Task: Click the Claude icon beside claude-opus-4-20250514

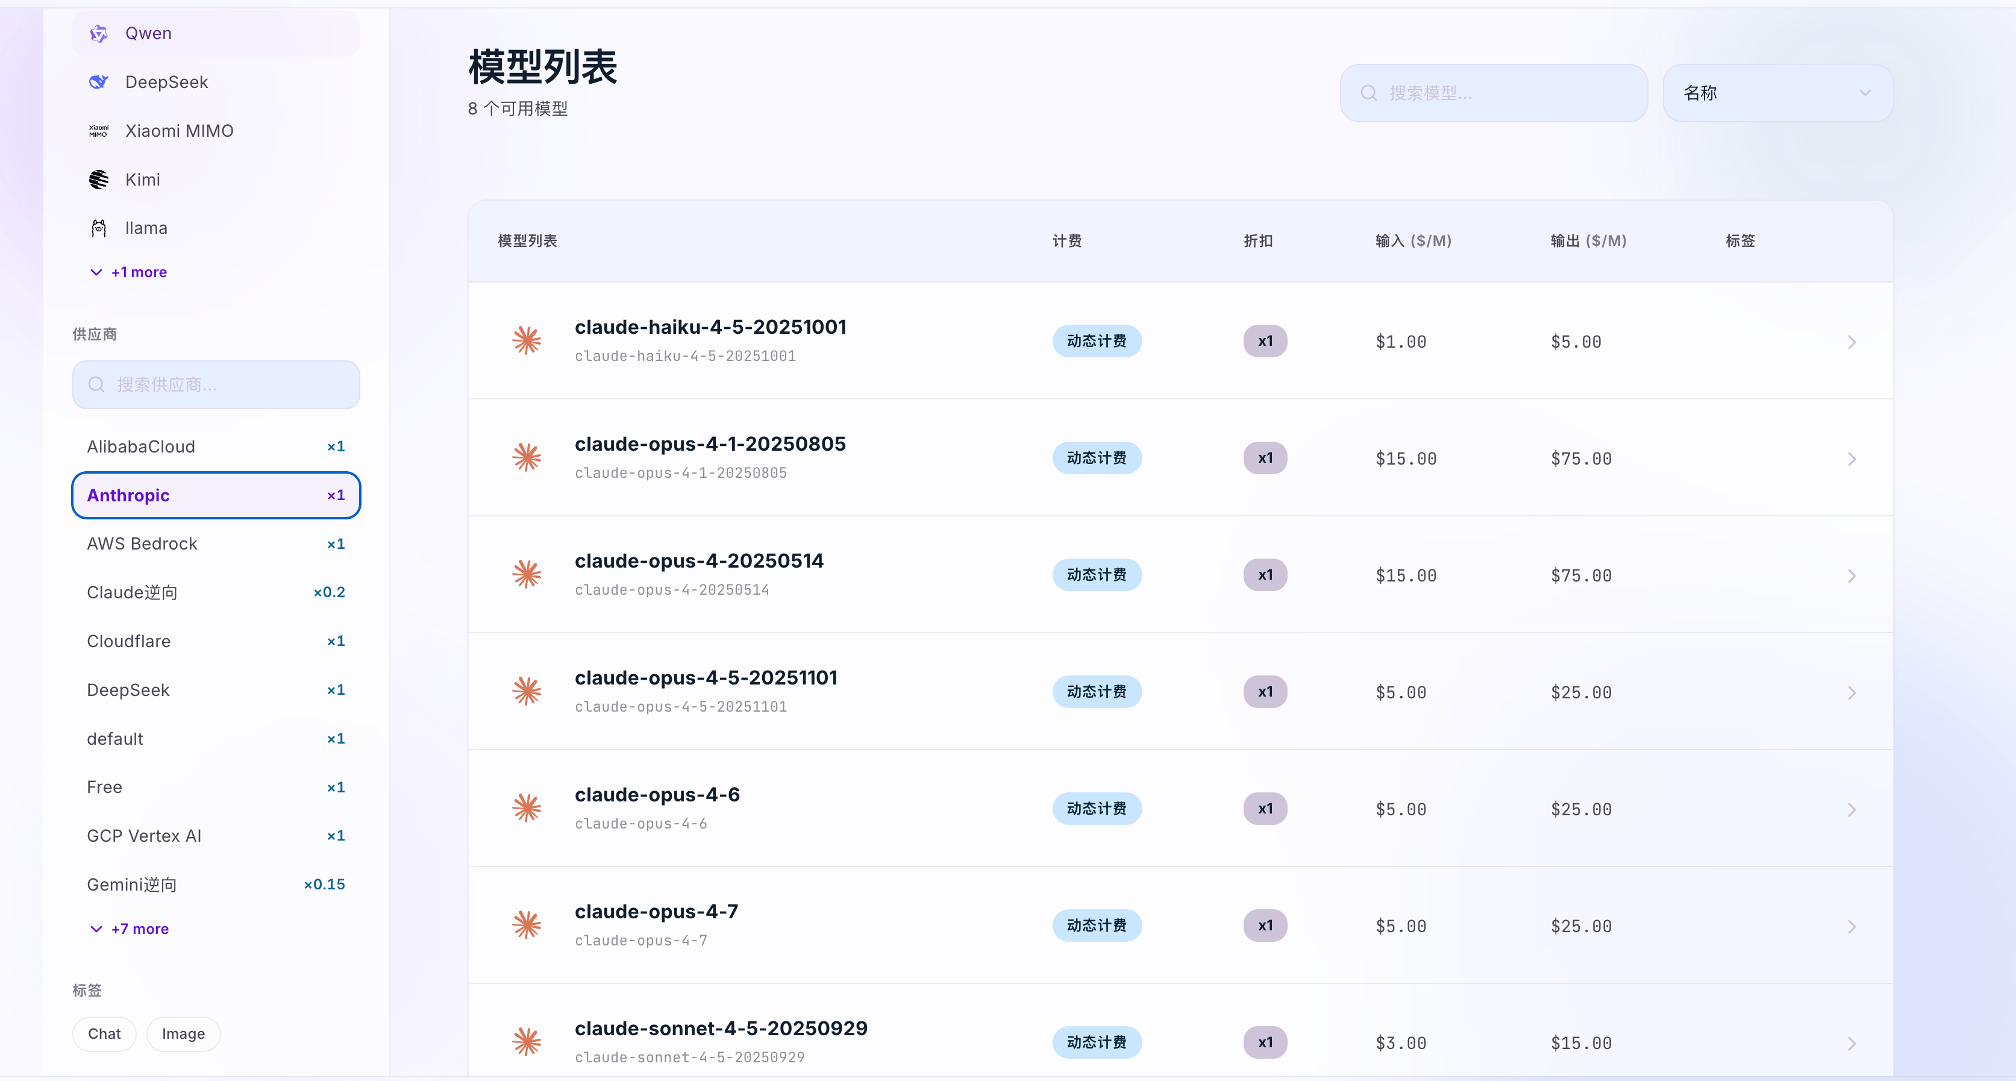Action: tap(527, 575)
